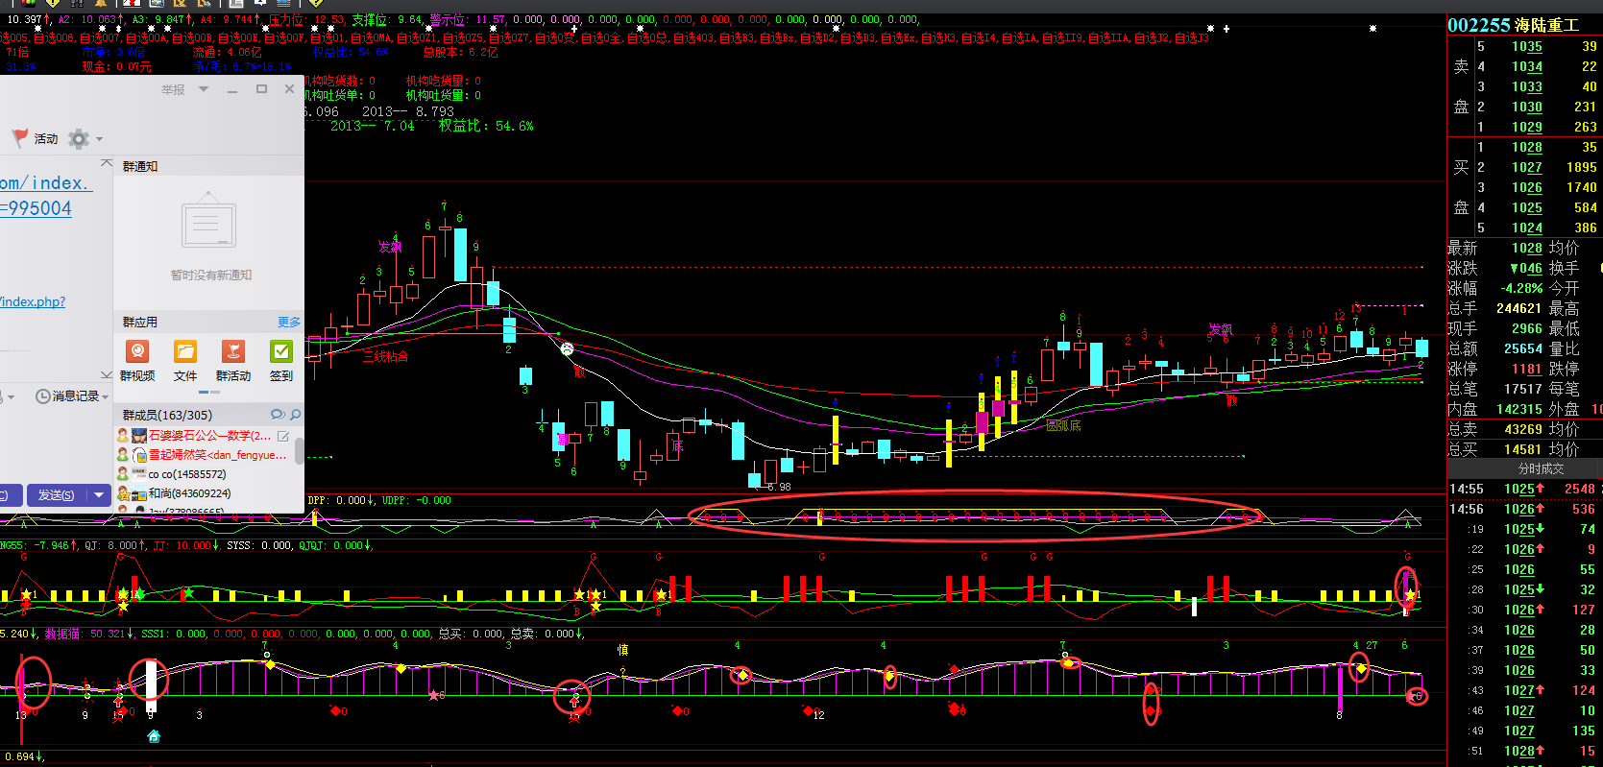This screenshot has height=767, width=1603.
Task: Select member 石婆婆石公公—数学
Action: [x=208, y=436]
